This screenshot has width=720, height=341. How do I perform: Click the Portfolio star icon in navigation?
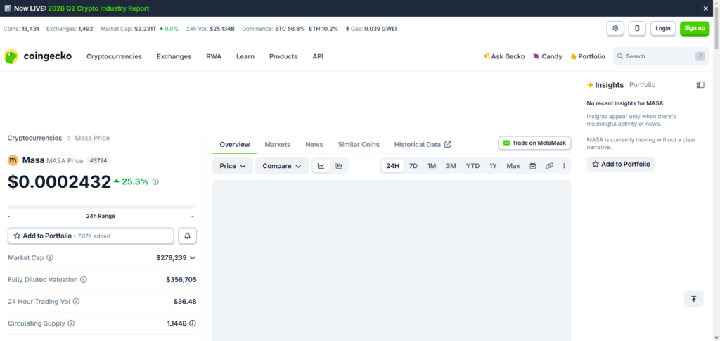tap(573, 56)
